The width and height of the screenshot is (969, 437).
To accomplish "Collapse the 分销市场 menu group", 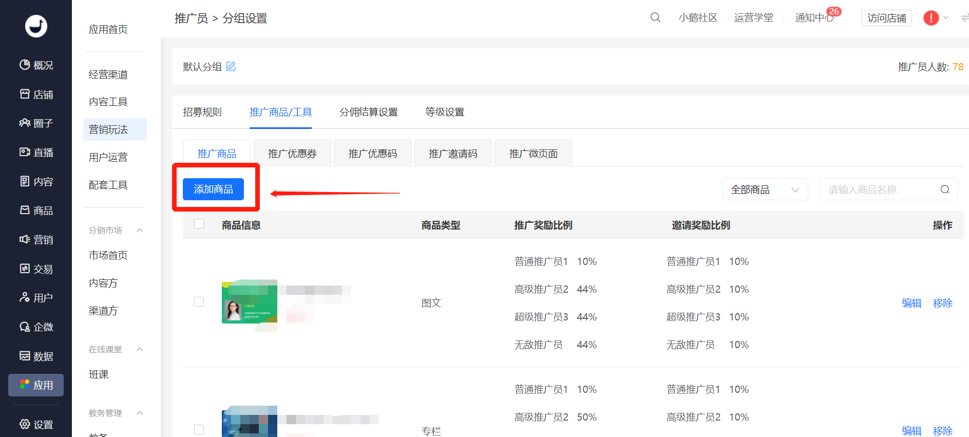I will point(140,230).
